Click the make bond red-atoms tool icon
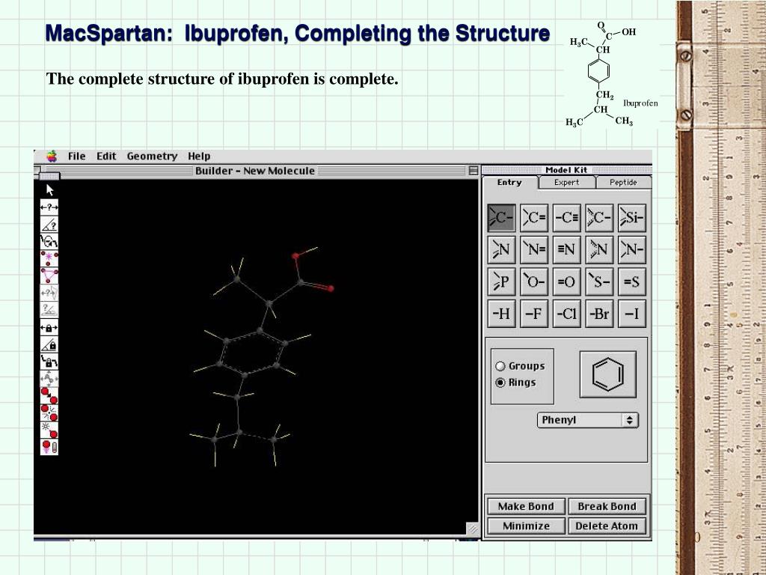 coord(49,396)
